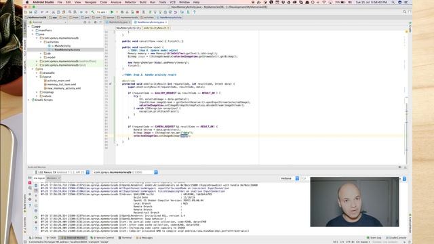The image size is (434, 244).
Task: Open LGE Nexus 5X device dropdown
Action: point(62,172)
